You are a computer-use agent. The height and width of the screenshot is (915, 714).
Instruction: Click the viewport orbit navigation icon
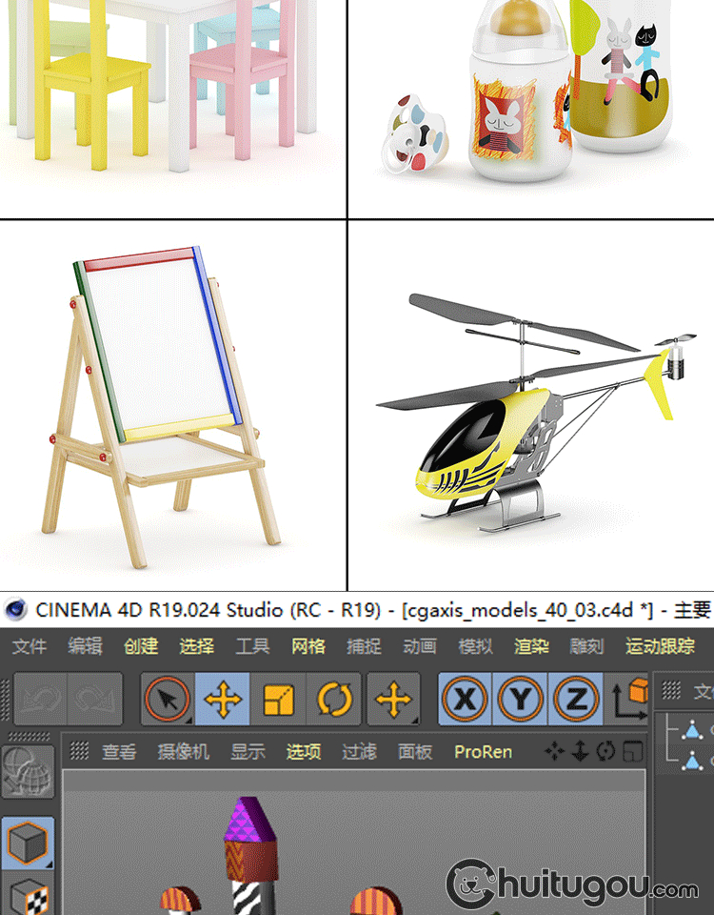pyautogui.click(x=606, y=752)
